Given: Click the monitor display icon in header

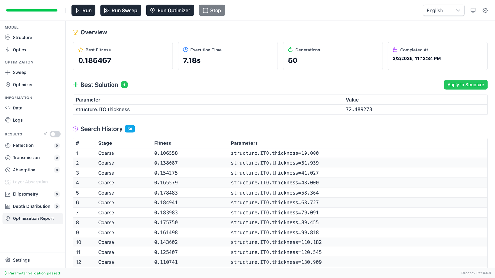Looking at the screenshot, I should 473,10.
